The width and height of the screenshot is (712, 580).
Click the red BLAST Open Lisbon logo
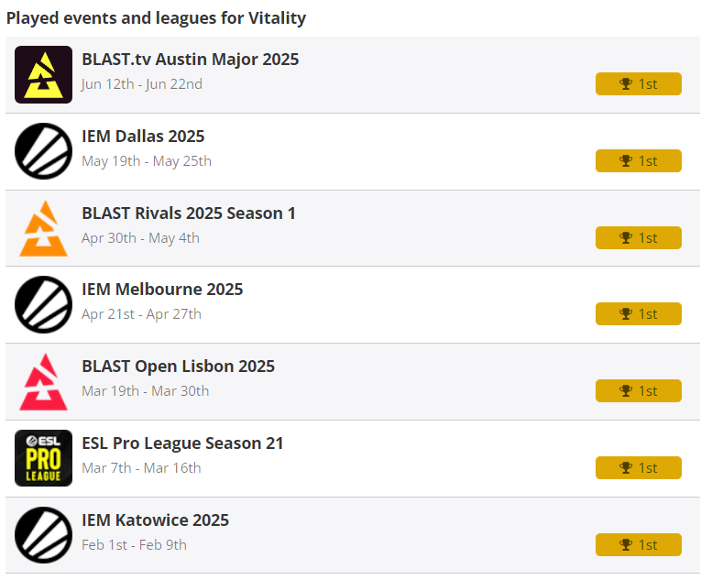tap(43, 381)
